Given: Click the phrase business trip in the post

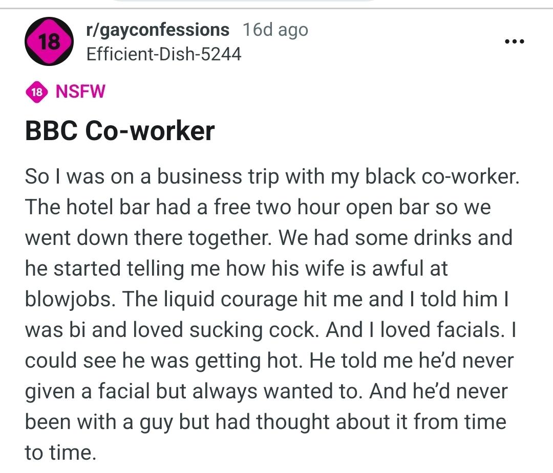Looking at the screenshot, I should tap(219, 177).
